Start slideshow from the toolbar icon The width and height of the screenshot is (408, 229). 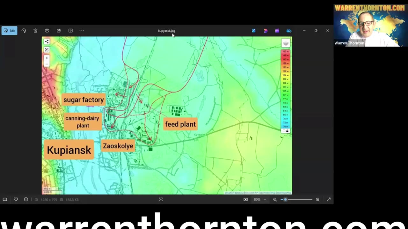(x=70, y=31)
